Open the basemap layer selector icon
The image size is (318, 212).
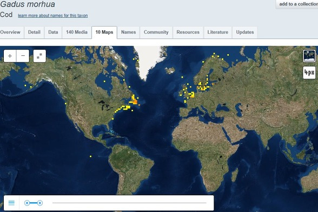[309, 56]
